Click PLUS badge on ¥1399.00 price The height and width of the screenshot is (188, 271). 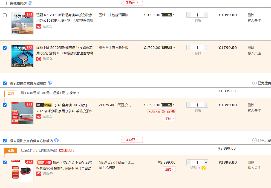167,105
